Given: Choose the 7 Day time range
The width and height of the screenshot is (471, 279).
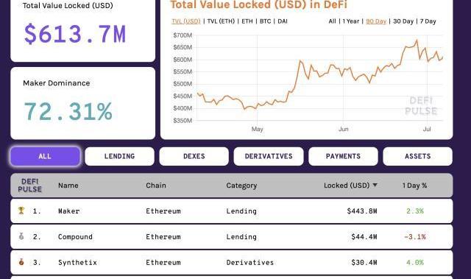Looking at the screenshot, I should [428, 21].
